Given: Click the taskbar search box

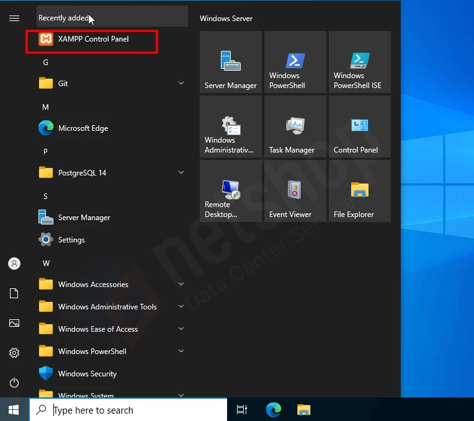Looking at the screenshot, I should pyautogui.click(x=128, y=410).
